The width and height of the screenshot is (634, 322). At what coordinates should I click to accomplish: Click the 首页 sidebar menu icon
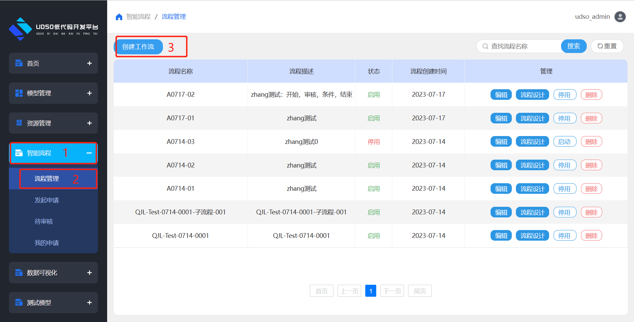pyautogui.click(x=19, y=63)
